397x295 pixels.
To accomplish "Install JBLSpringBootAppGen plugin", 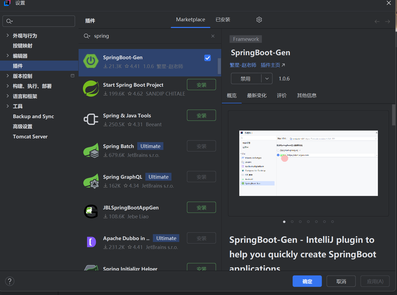I will [x=202, y=207].
